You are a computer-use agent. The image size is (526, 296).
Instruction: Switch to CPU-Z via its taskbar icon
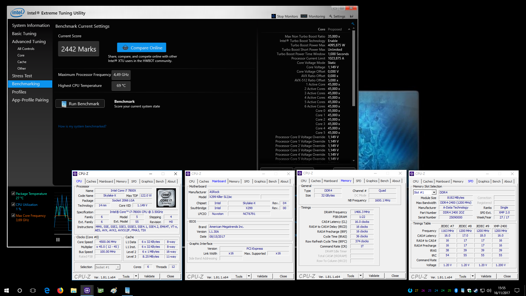[x=87, y=291]
